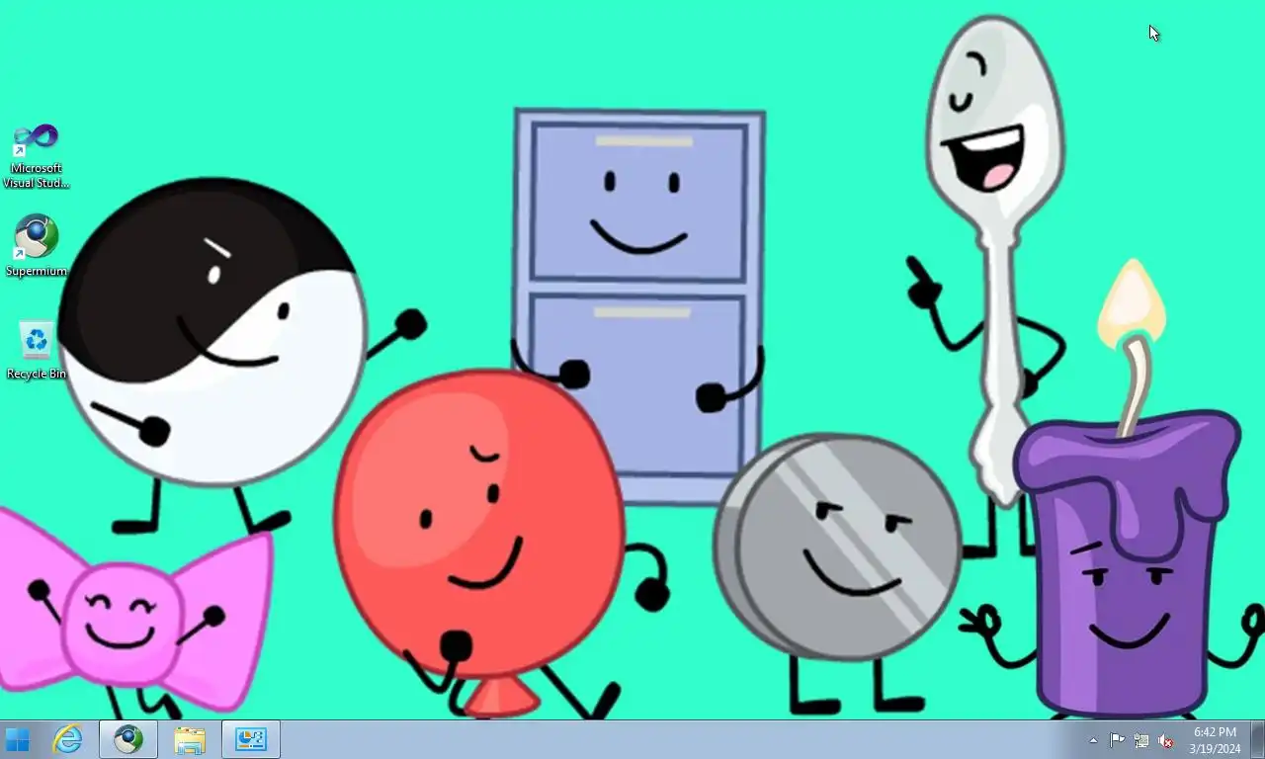Viewport: 1265px width, 759px height.
Task: Select the Recycle Bin desktop icon
Action: (37, 350)
